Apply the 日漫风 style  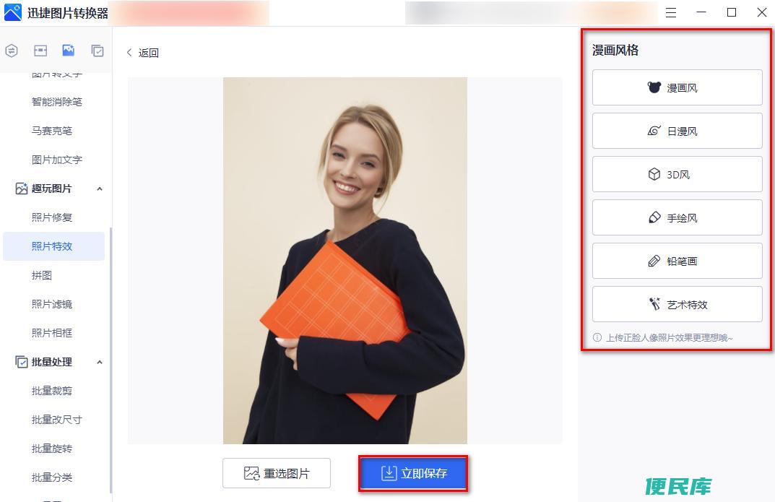[x=677, y=131]
